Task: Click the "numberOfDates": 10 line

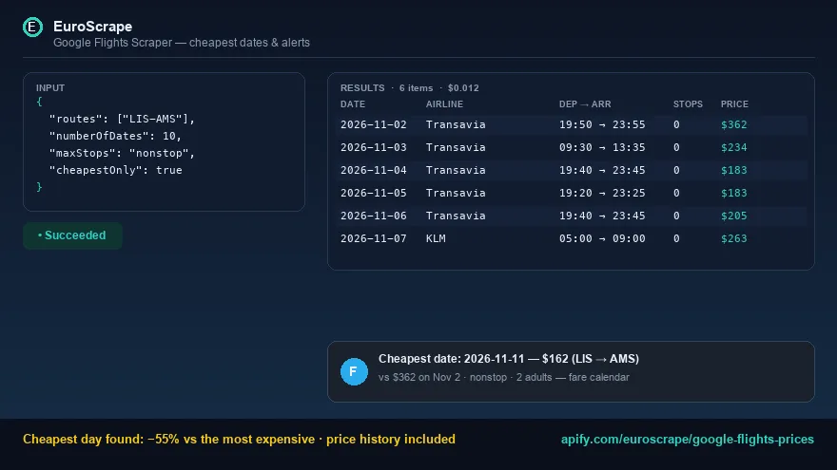Action: click(115, 136)
